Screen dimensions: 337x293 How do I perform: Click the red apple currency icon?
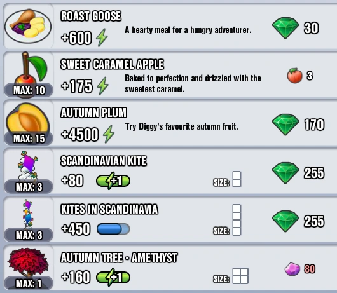[294, 76]
